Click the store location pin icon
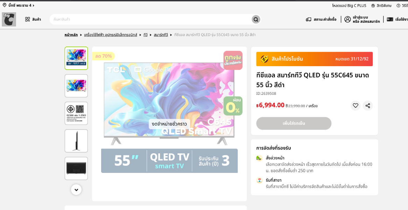 pyautogui.click(x=5, y=5)
